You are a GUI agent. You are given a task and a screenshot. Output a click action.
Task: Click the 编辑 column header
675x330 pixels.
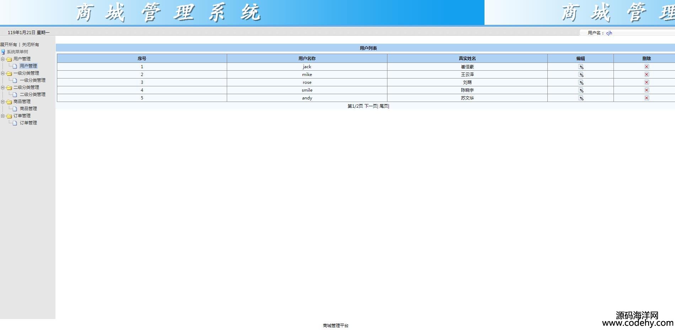tap(581, 59)
